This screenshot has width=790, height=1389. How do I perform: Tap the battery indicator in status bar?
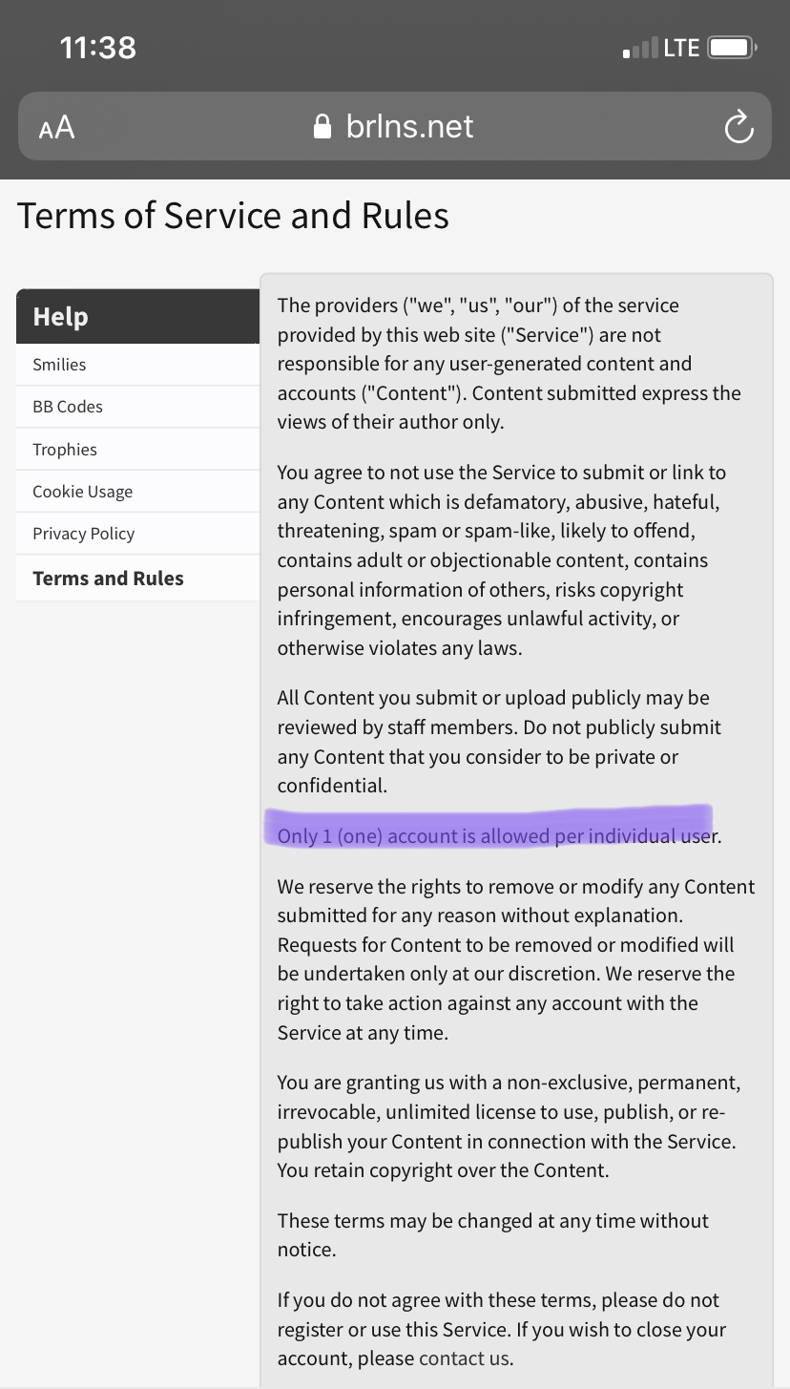click(733, 48)
